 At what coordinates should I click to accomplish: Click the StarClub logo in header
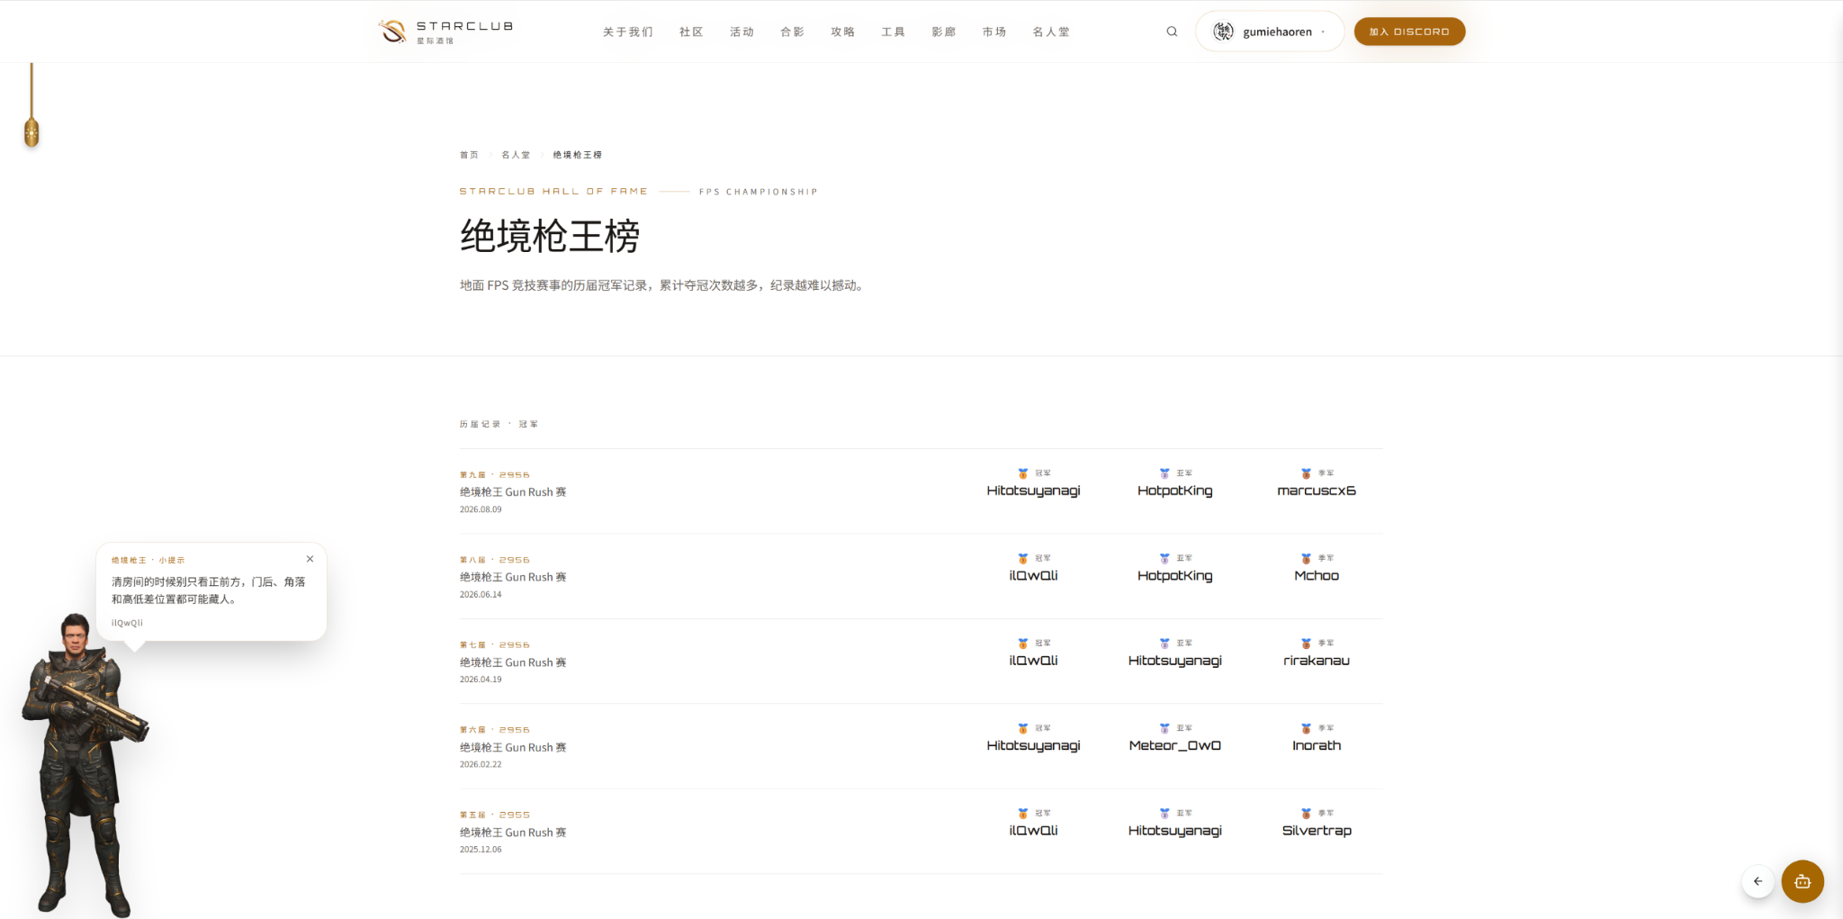[x=445, y=32]
